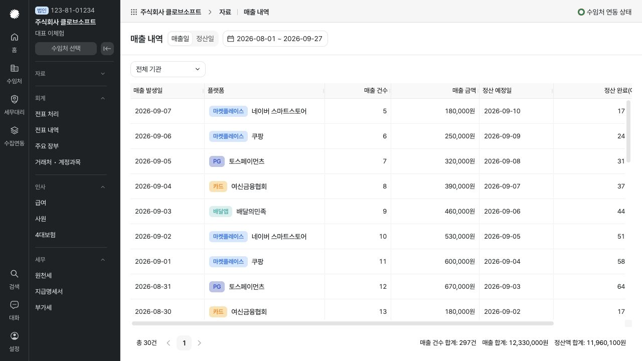Click the 수임처 선택 button

(x=66, y=49)
